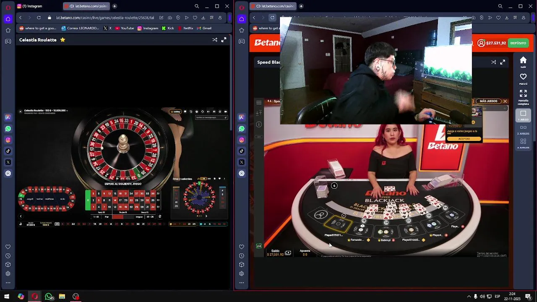The width and height of the screenshot is (537, 302).
Task: Close roulette game with X icon
Action: tap(20, 112)
